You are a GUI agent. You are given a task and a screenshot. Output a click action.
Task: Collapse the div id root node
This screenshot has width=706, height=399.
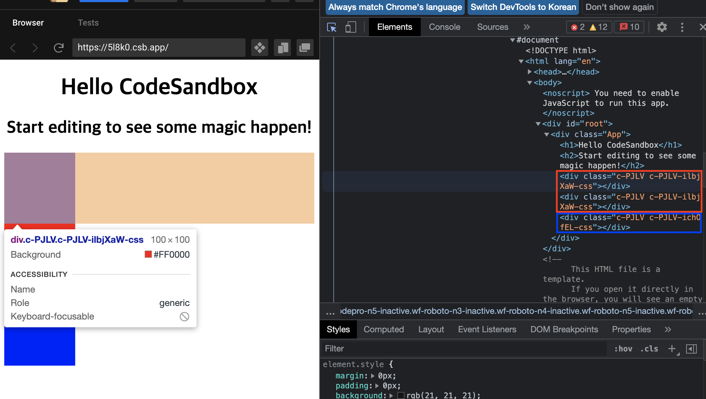coord(538,124)
